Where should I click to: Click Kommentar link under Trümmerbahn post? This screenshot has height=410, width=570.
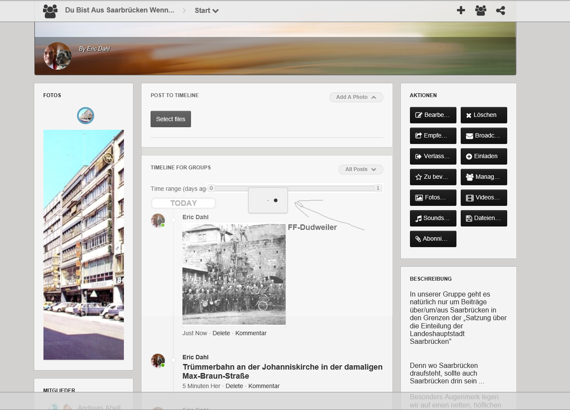(x=264, y=386)
